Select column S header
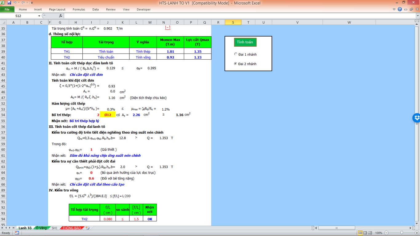420x236 pixels. tap(233, 22)
